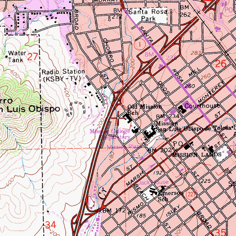This screenshot has width=236, height=236.
Task: Select the PISMO street label
Action: point(136,209)
